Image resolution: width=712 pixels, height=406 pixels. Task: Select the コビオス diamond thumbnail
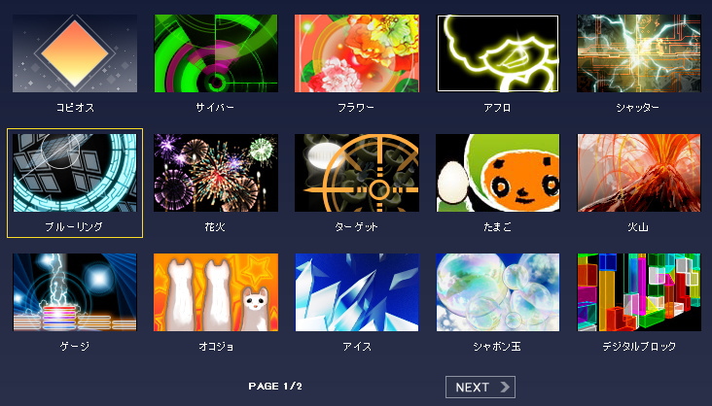tap(75, 53)
